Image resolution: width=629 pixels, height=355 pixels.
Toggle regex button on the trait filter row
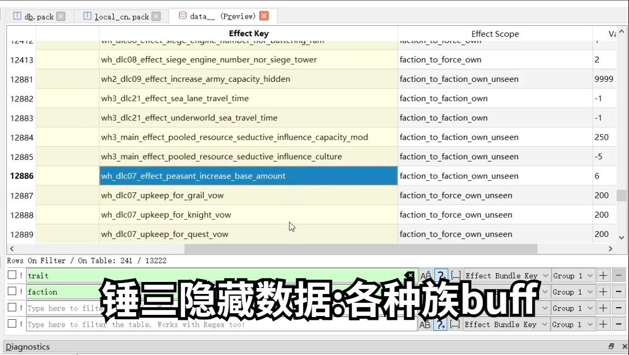tap(441, 275)
